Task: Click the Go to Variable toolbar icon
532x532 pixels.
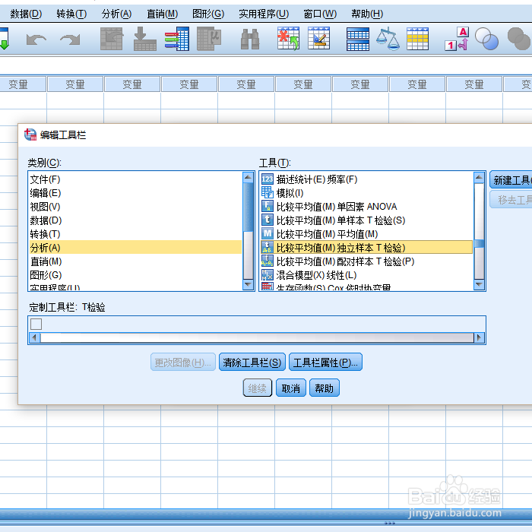Action: coord(145,39)
